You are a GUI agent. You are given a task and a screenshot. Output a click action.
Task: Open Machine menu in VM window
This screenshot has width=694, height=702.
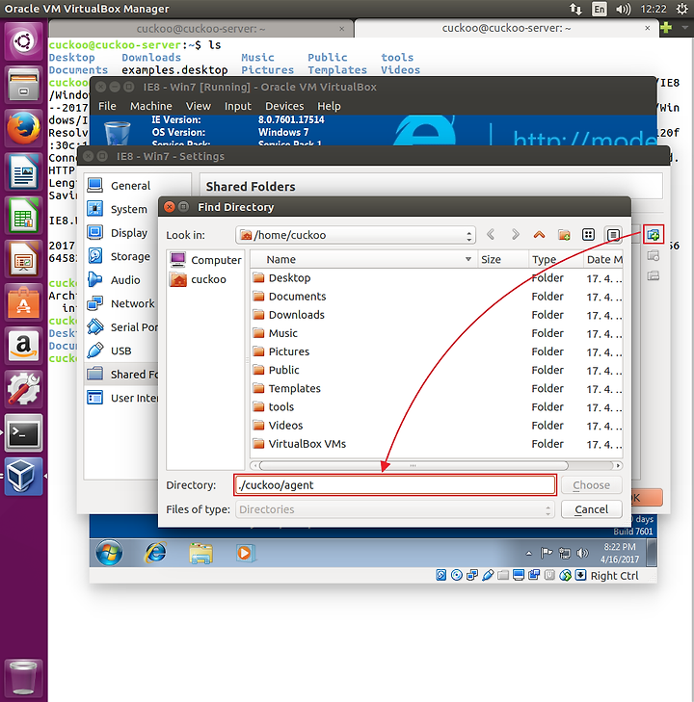151,106
